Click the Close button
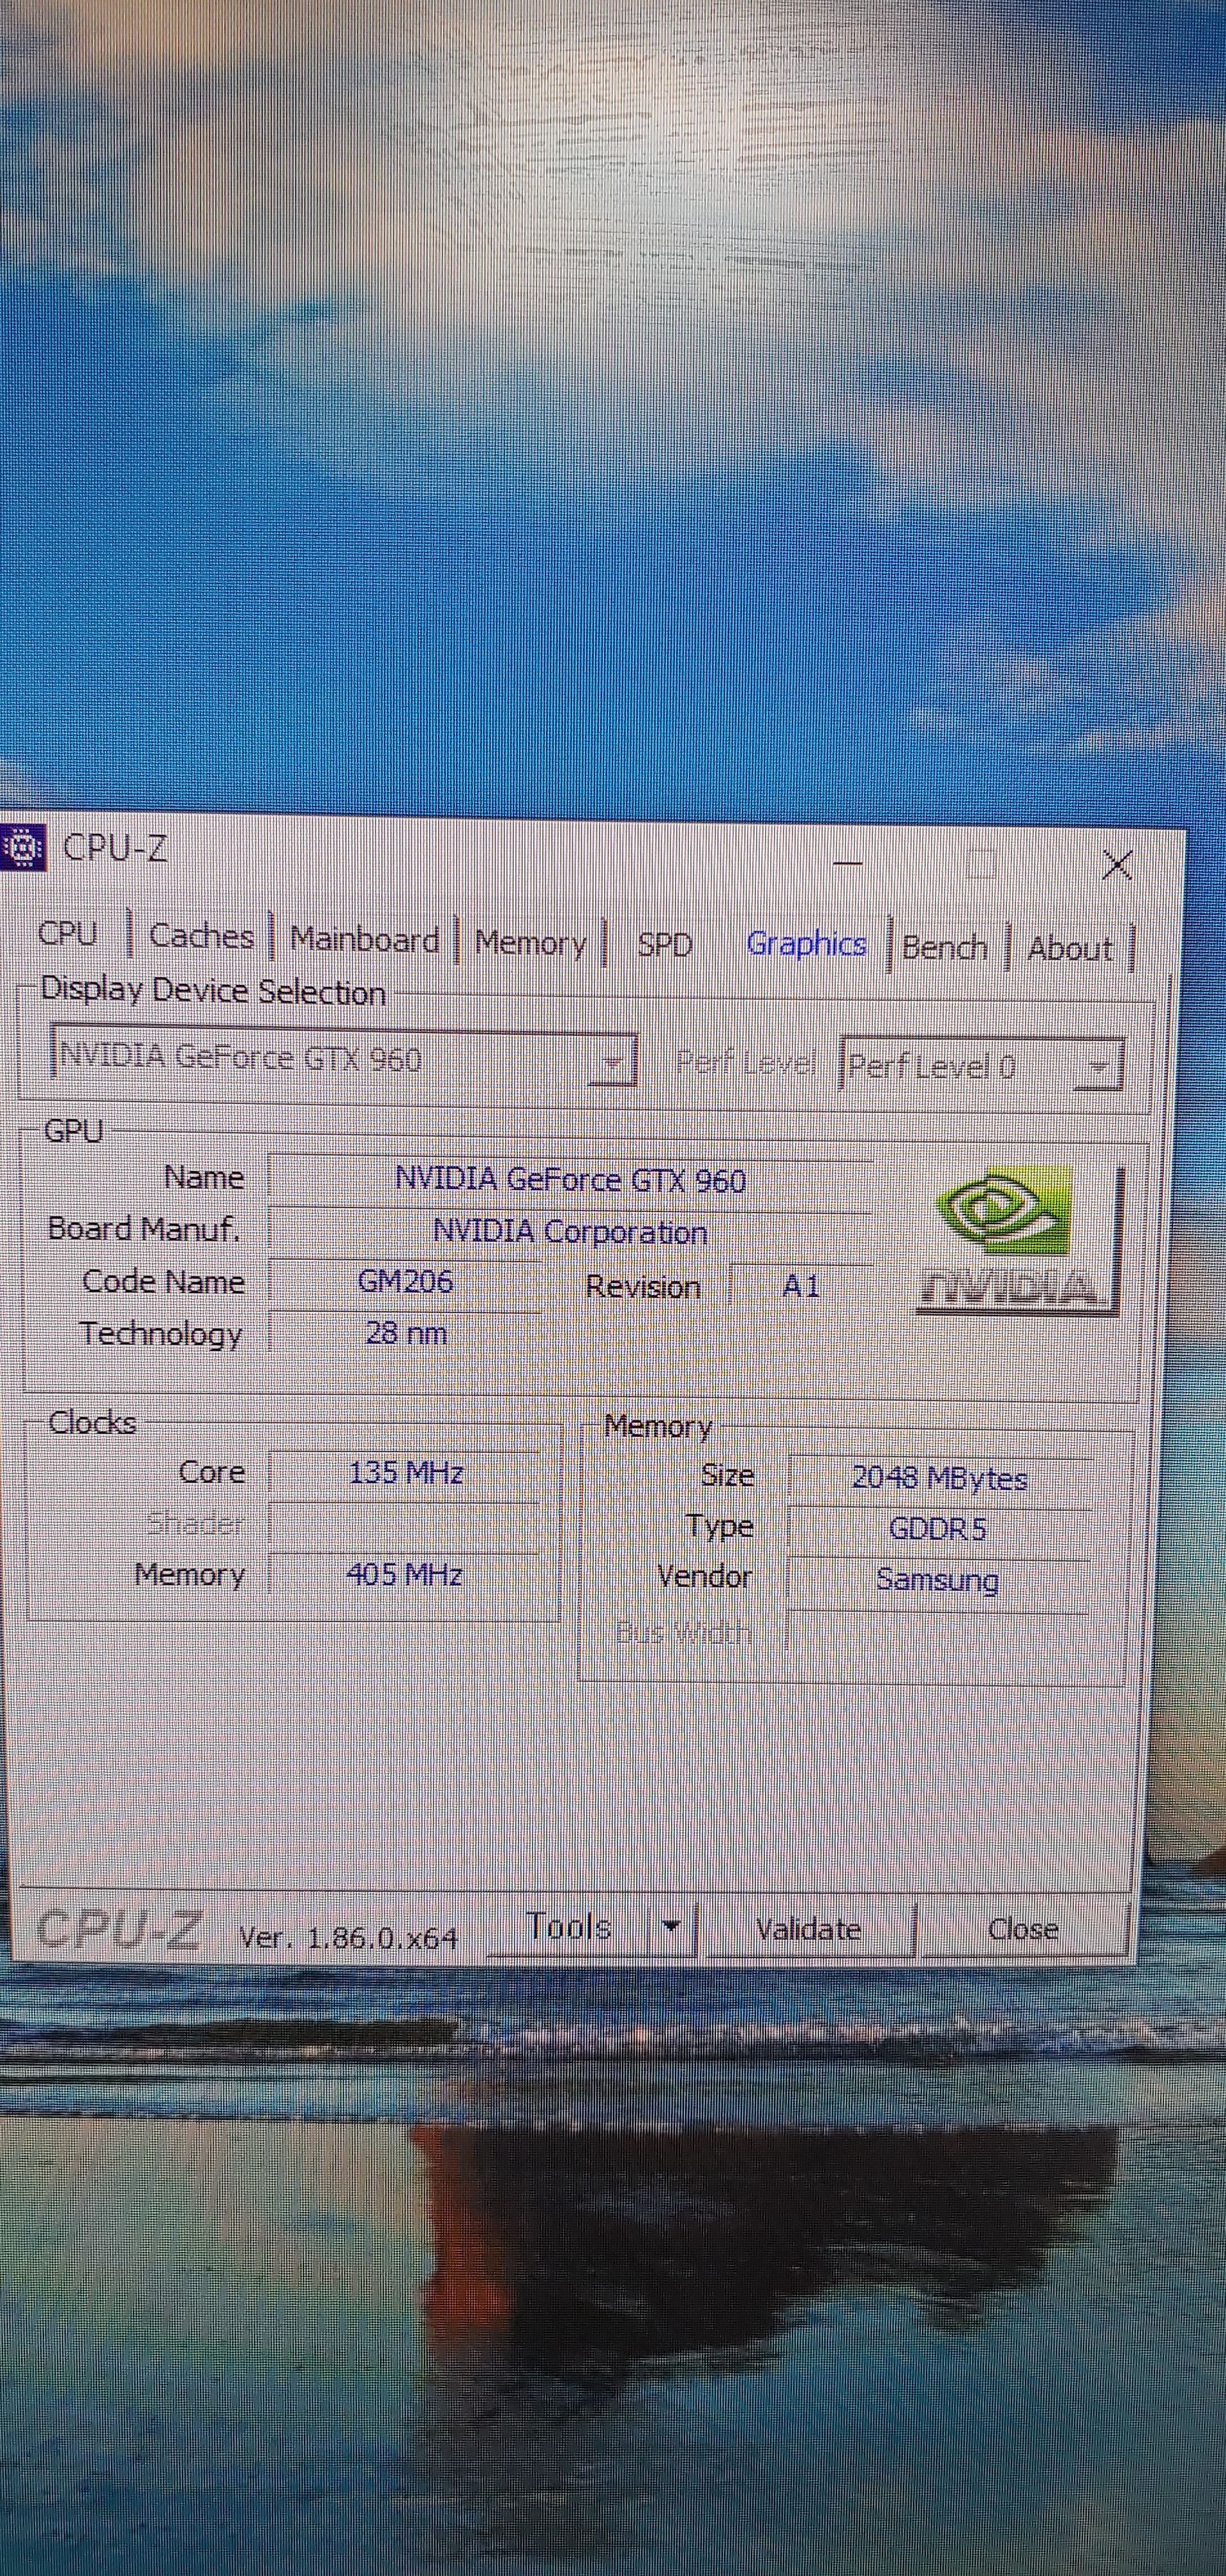1226x2576 pixels. [x=1023, y=1929]
